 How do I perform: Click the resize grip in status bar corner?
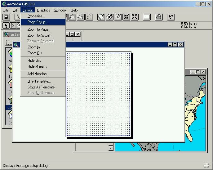pos(206,166)
